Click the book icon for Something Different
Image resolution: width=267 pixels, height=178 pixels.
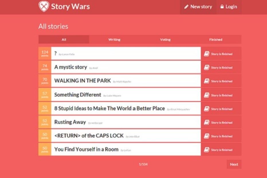coord(207,95)
